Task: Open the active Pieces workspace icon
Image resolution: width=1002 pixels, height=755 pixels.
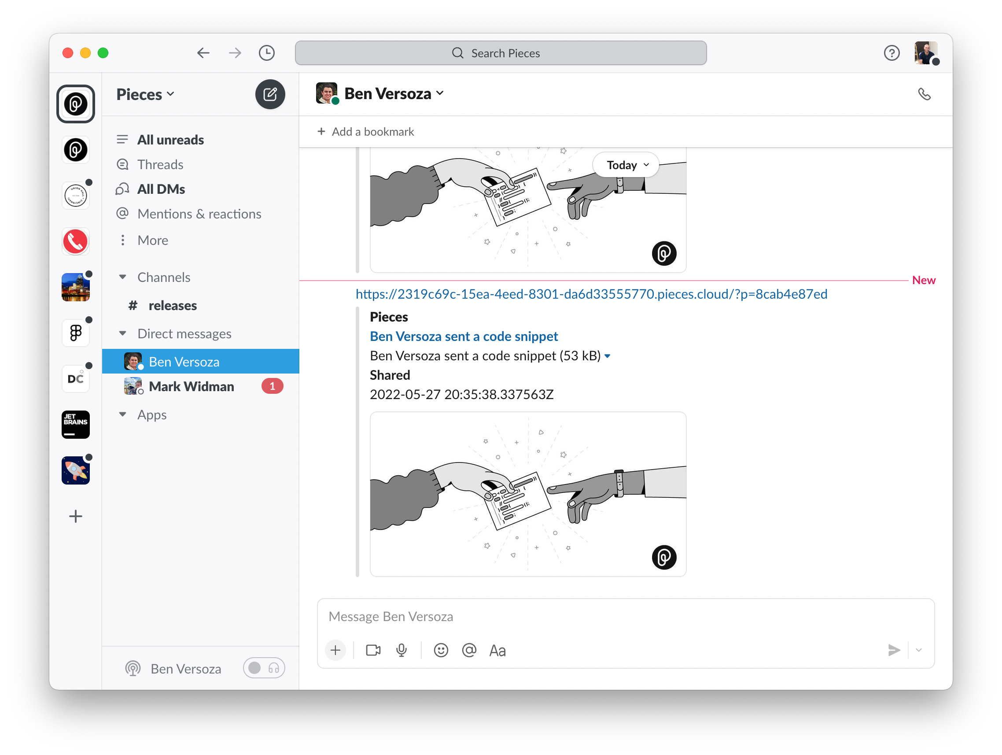Action: (76, 104)
